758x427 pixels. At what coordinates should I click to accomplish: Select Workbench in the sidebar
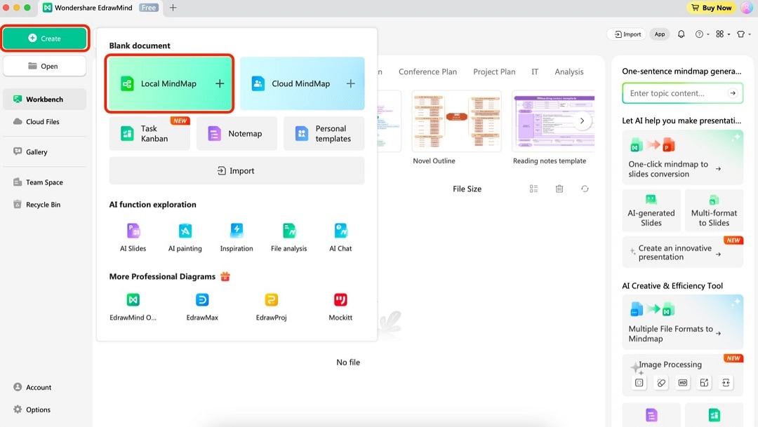click(x=44, y=99)
